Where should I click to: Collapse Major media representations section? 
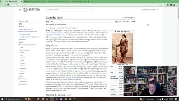pos(18,45)
